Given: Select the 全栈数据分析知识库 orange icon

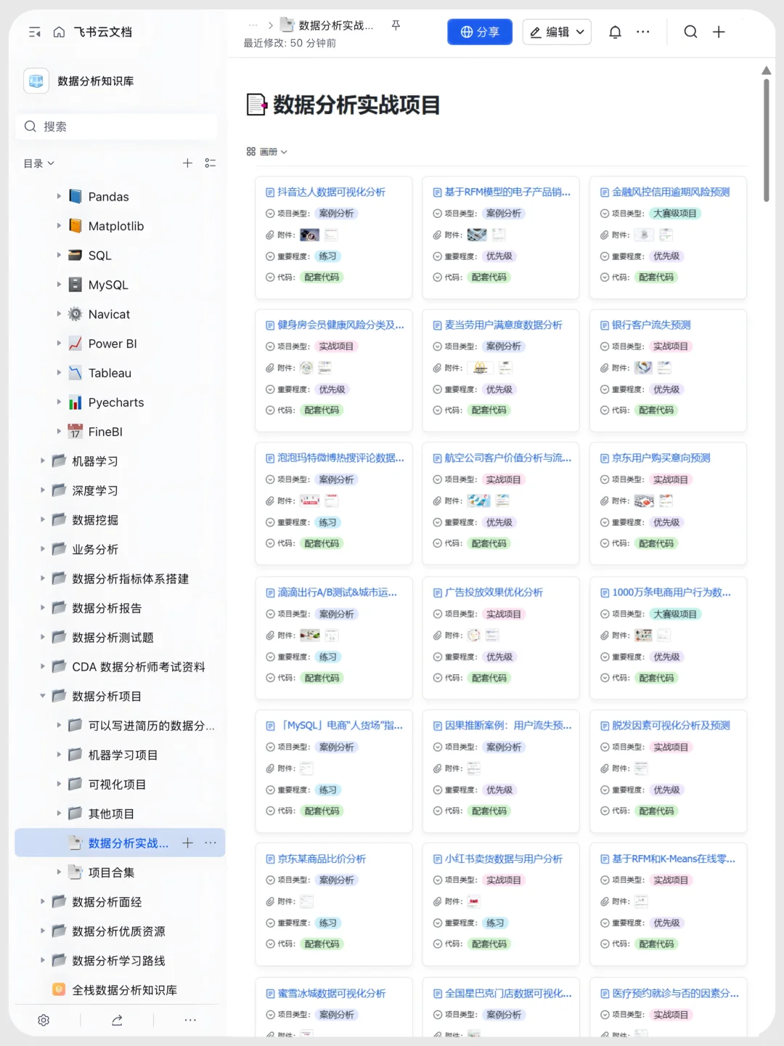Looking at the screenshot, I should [x=59, y=989].
